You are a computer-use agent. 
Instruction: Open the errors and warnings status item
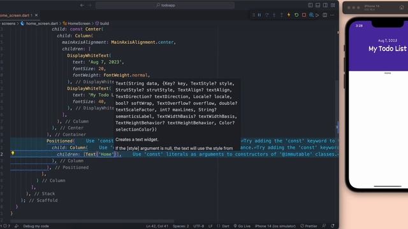click(x=5, y=226)
